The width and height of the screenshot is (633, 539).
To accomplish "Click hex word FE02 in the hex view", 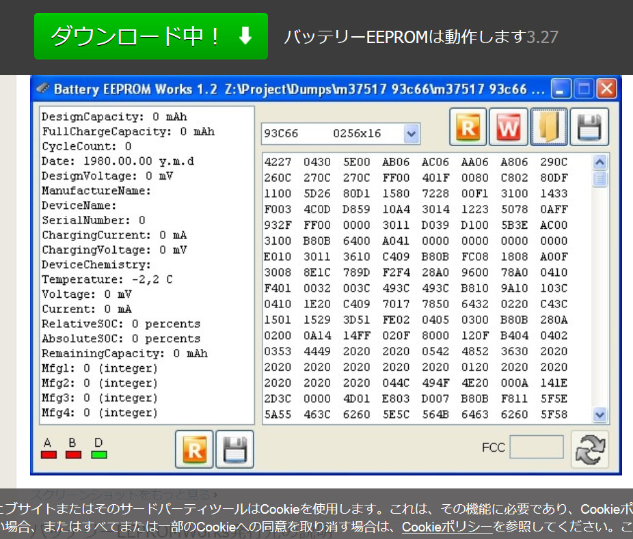I will click(x=396, y=320).
